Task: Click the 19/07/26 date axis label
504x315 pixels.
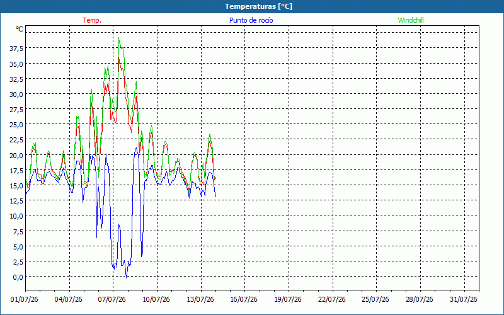Action: 288,299
